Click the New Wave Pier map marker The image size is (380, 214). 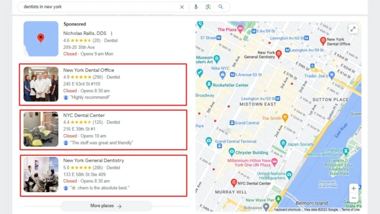point(278,199)
